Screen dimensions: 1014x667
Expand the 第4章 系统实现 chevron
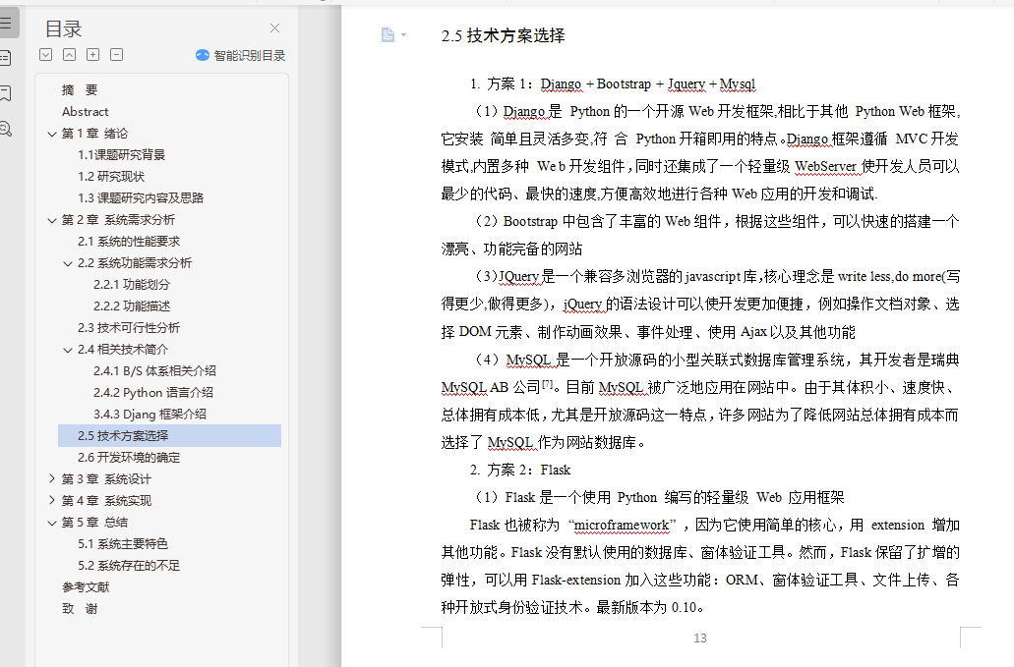coord(52,500)
